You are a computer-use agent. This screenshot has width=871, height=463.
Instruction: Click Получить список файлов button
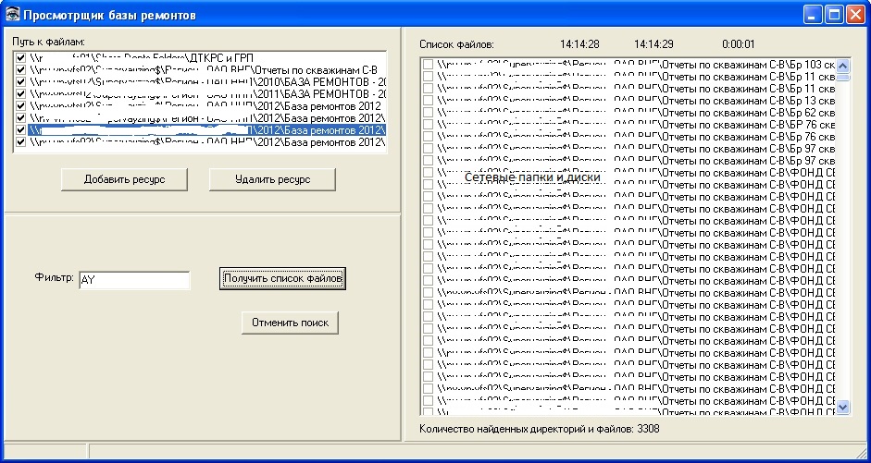(282, 278)
